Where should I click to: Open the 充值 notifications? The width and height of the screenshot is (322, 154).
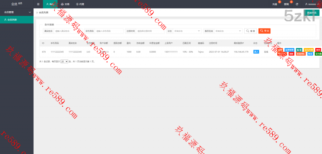pos(275,4)
